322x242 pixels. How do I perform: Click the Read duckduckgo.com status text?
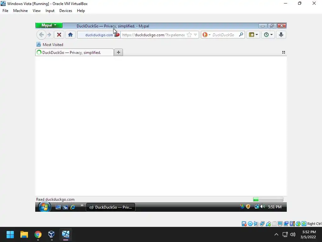tap(55, 199)
